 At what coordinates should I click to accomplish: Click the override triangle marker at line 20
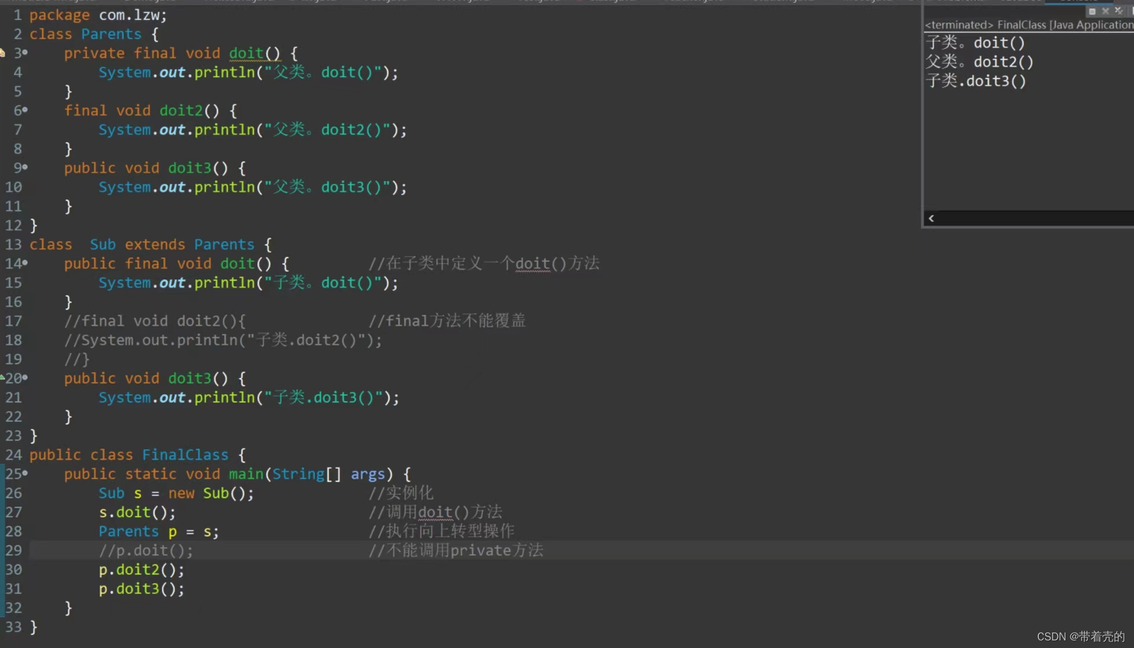coord(2,377)
